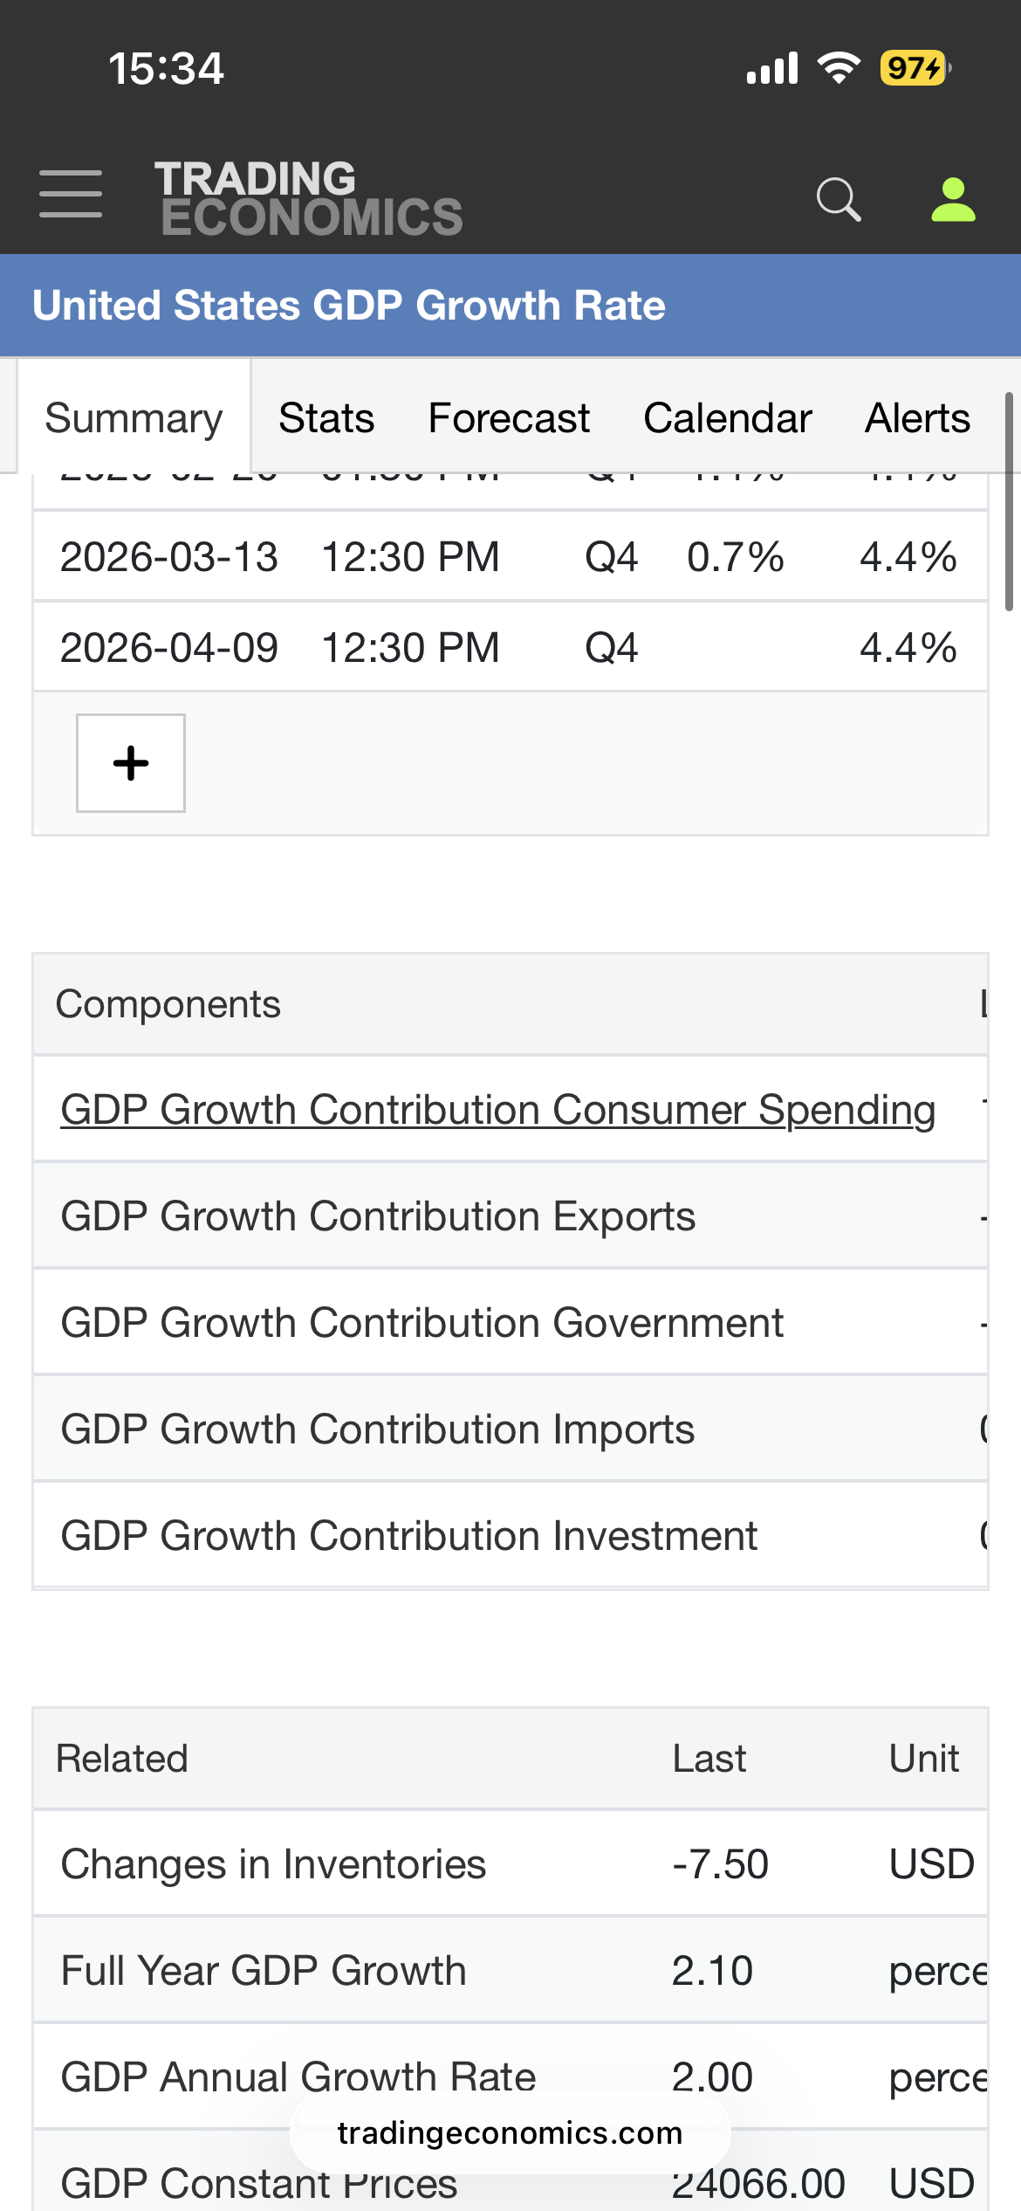Image resolution: width=1021 pixels, height=2211 pixels.
Task: Tap the Trading Economics logo
Action: tap(308, 199)
